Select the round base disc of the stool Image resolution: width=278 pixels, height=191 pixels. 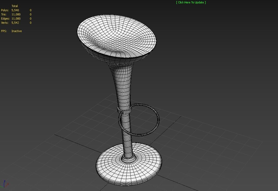[x=129, y=164]
